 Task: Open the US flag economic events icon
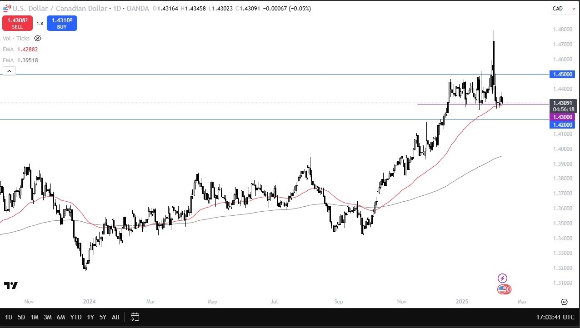[504, 289]
